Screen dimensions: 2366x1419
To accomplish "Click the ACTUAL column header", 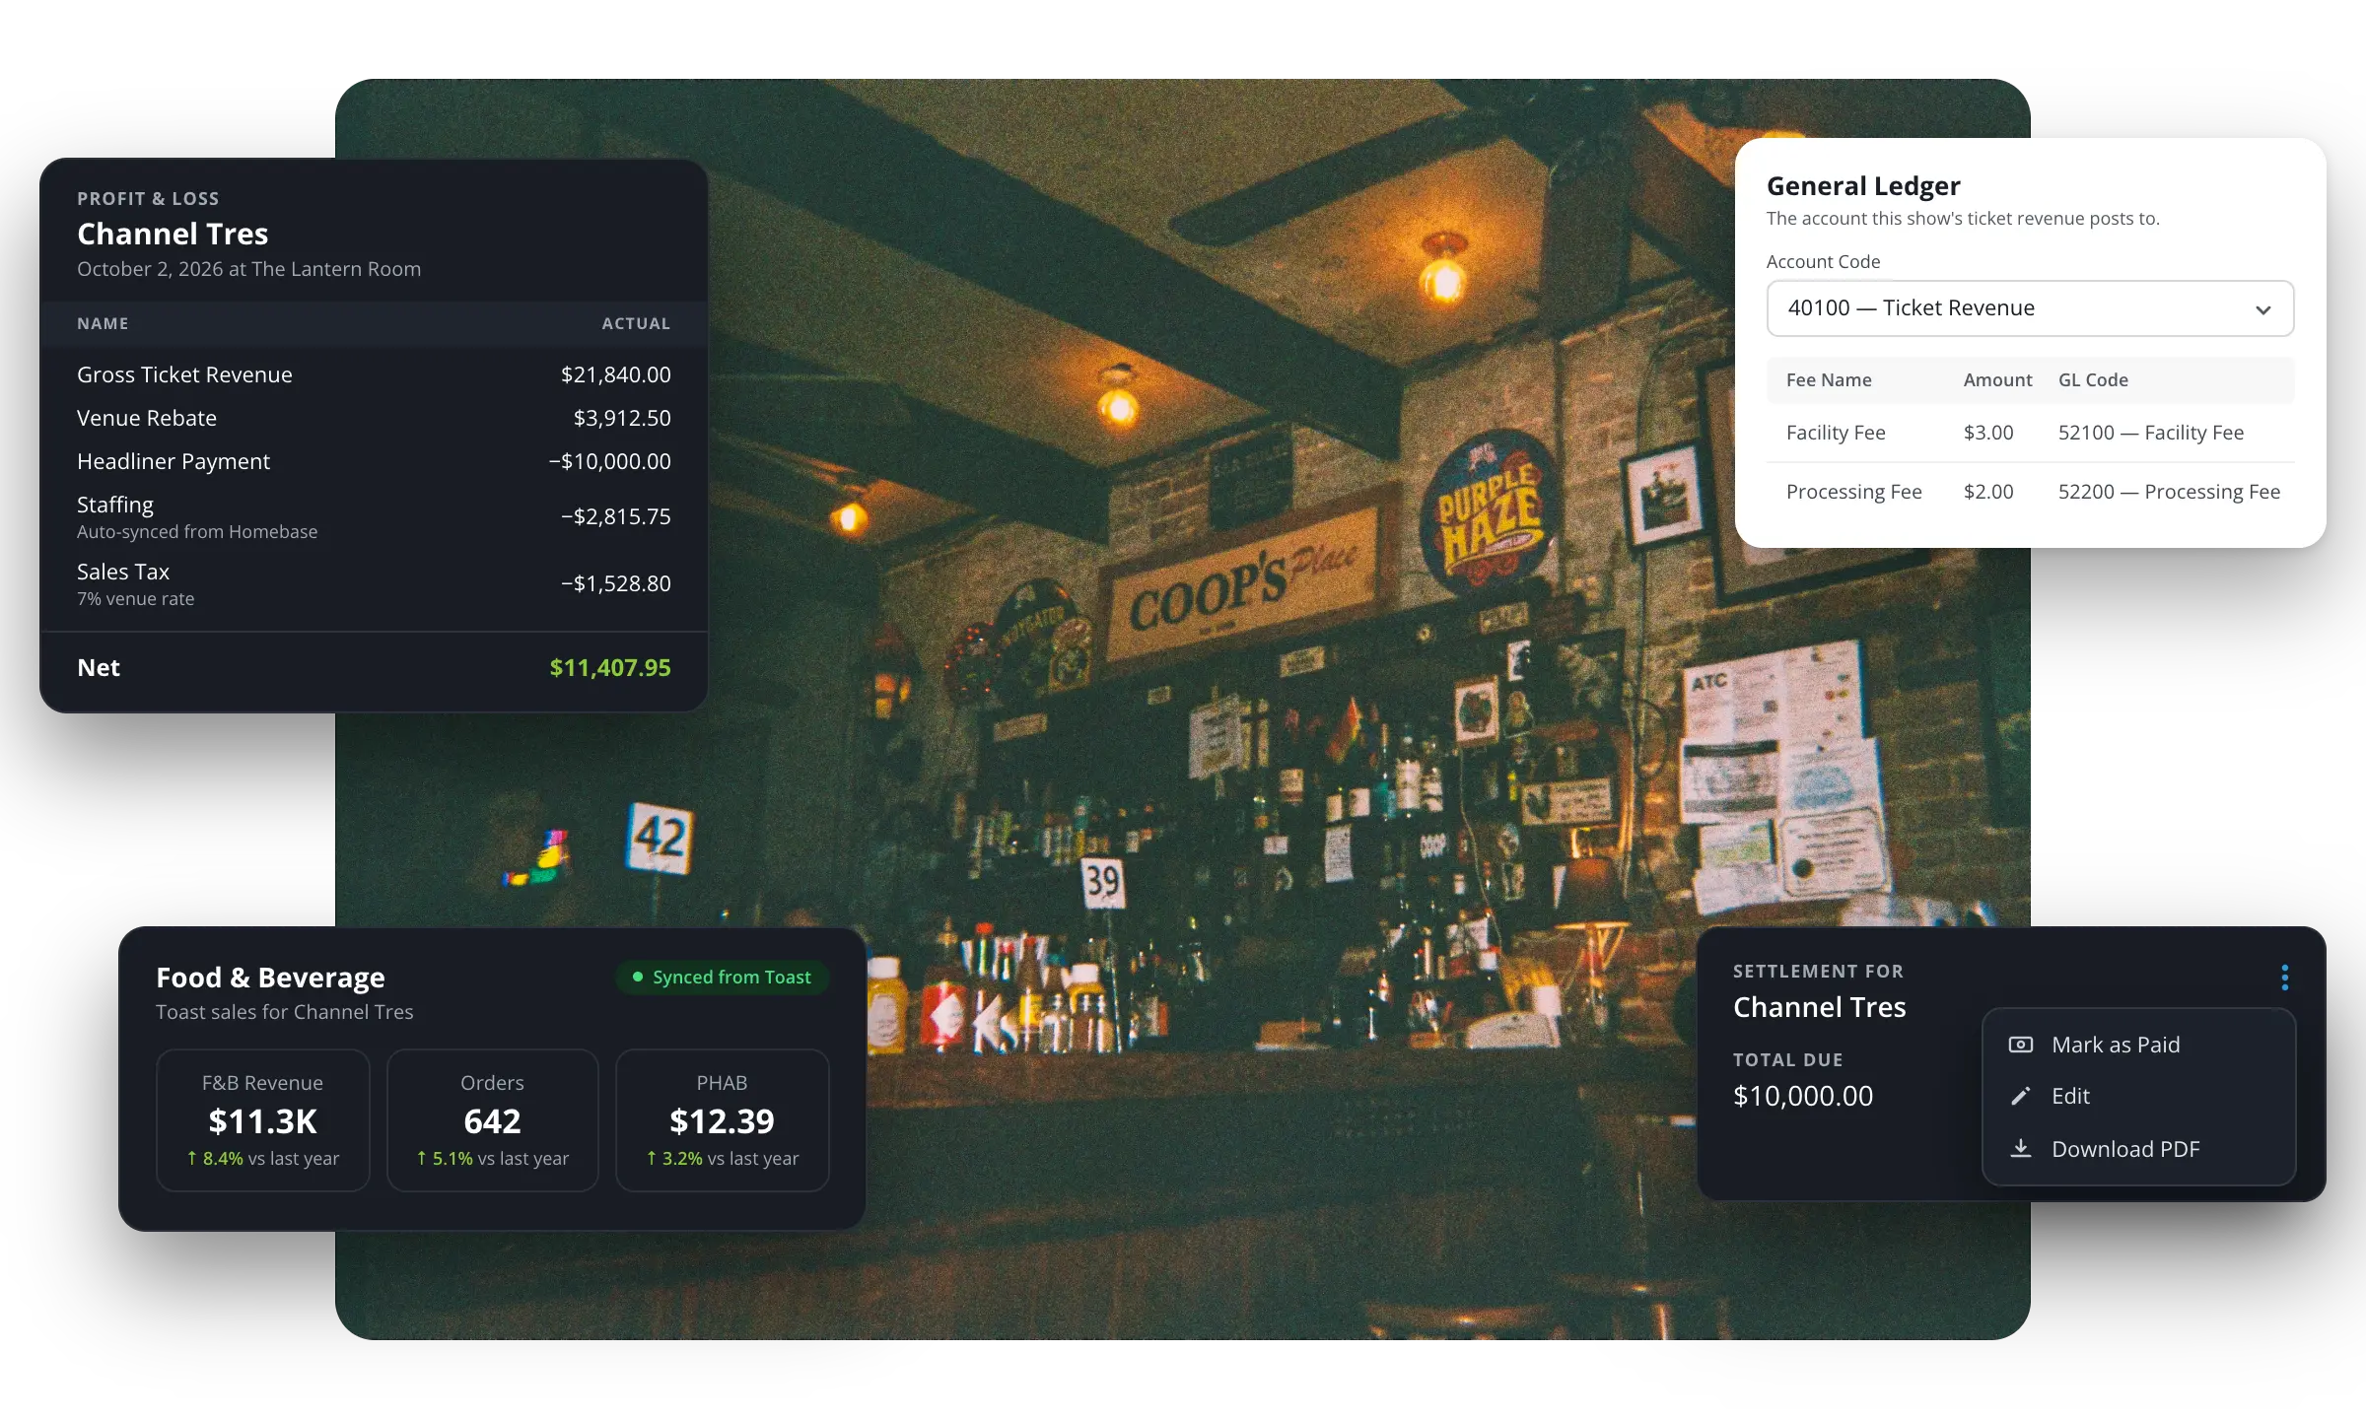I will click(x=636, y=323).
